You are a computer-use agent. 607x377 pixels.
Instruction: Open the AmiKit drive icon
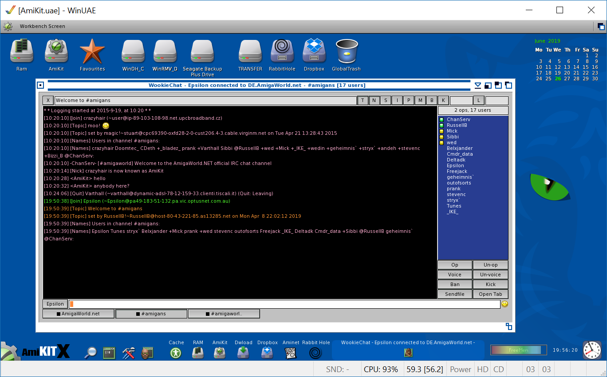[56, 51]
